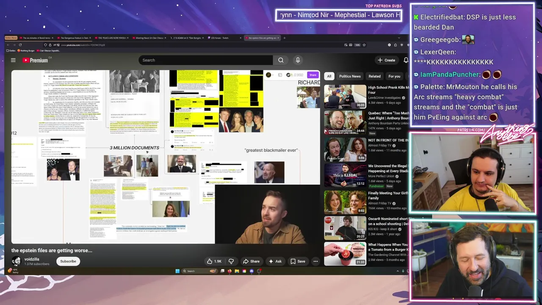Screen dimensions: 542x305
Task: Open Anthony Bourdain Parts Unknown channel name
Action: pyautogui.click(x=389, y=124)
